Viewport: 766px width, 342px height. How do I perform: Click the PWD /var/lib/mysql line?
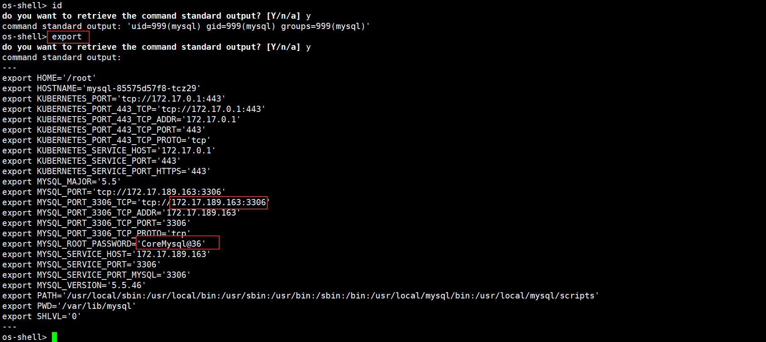point(69,306)
